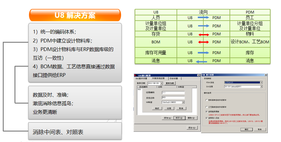Click the 库存可用量 cell
This screenshot has height=142, width=281.
point(156,53)
